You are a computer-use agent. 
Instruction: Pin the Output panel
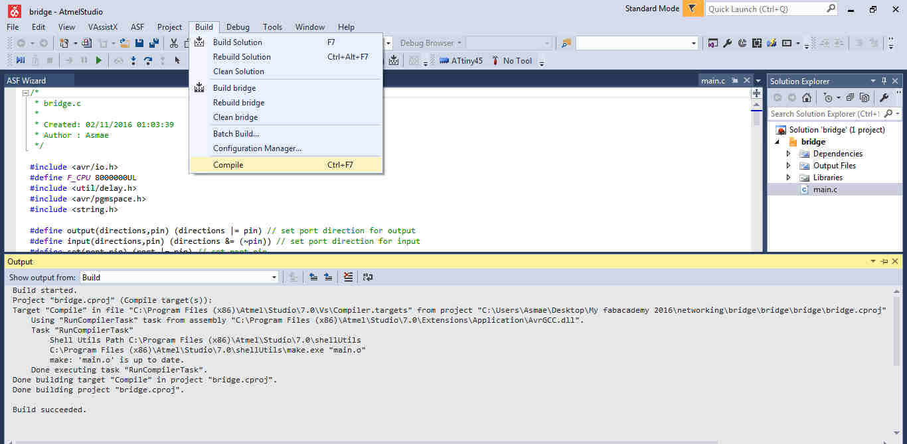[884, 262]
